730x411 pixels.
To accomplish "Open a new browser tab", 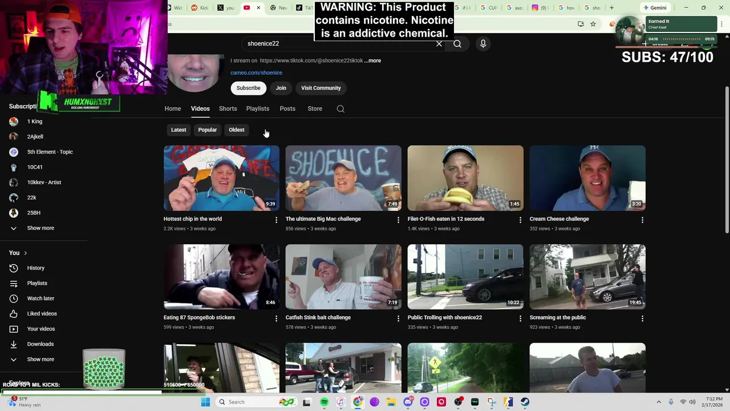I will 611,7.
